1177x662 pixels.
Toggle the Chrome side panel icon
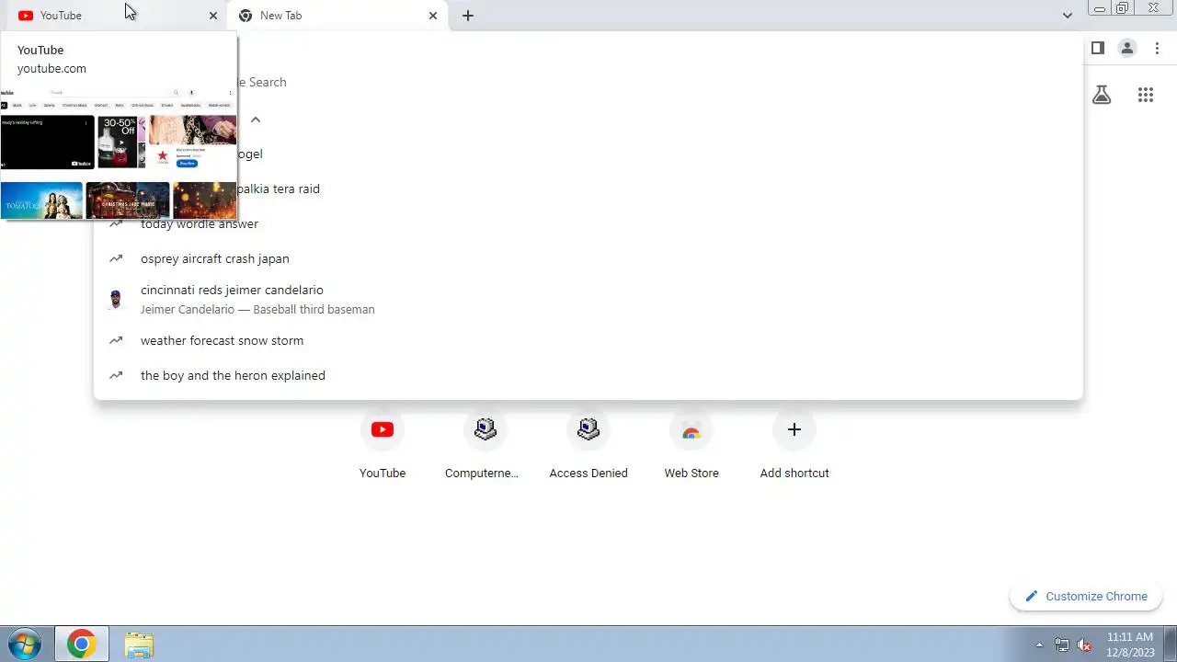[x=1098, y=48]
